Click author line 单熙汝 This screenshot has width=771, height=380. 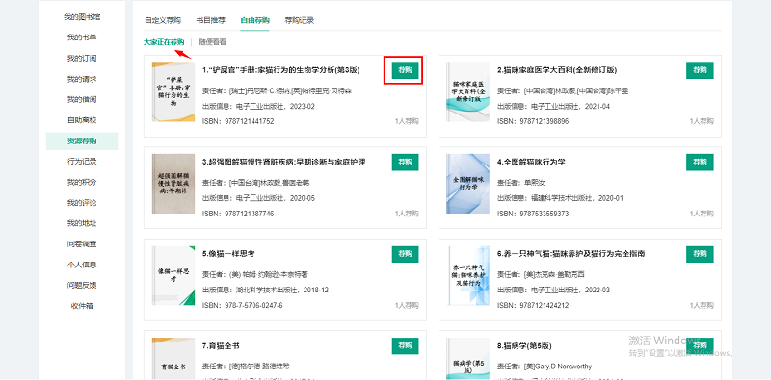click(x=521, y=183)
